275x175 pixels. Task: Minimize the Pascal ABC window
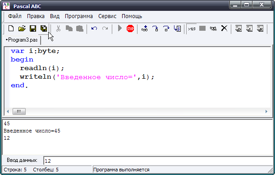tap(235, 5)
